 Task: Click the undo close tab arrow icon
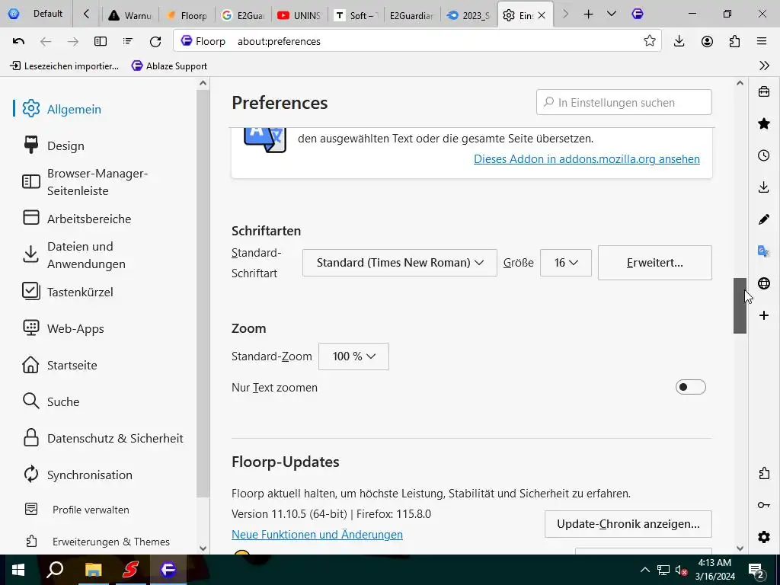(x=18, y=41)
